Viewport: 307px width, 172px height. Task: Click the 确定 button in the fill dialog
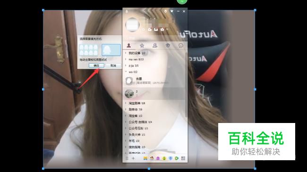pyautogui.click(x=96, y=66)
